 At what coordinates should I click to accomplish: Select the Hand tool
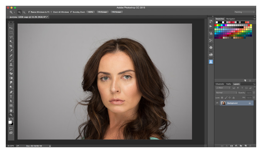point(11,110)
